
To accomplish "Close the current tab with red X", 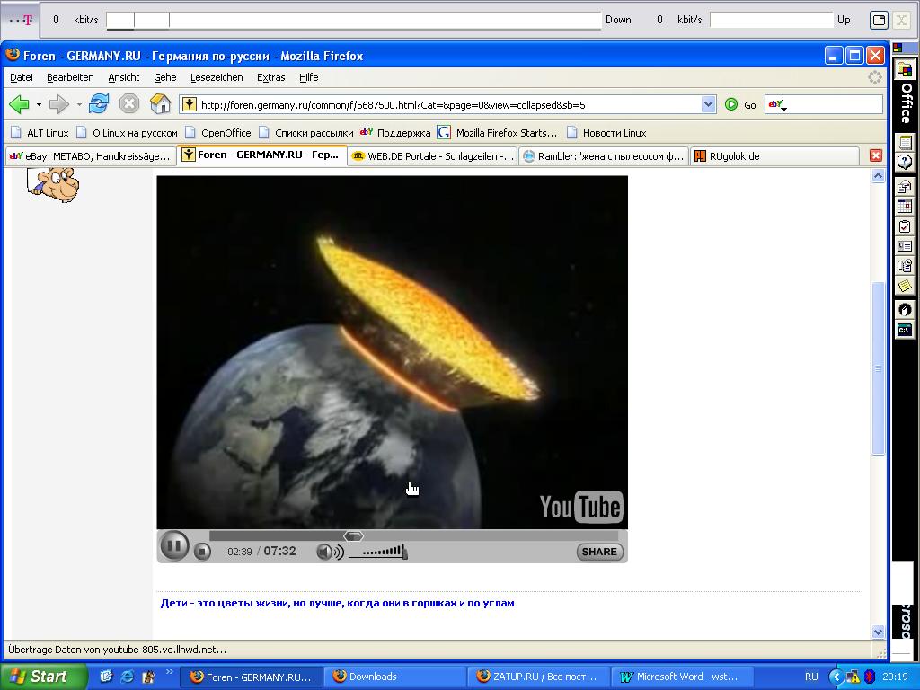I will coord(875,155).
